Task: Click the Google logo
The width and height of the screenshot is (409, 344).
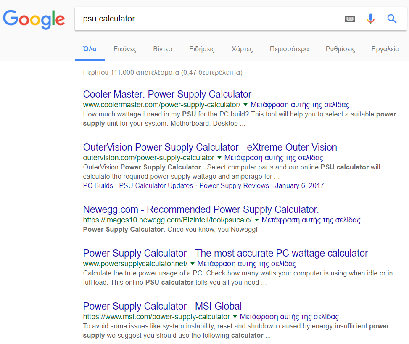Action: (34, 19)
